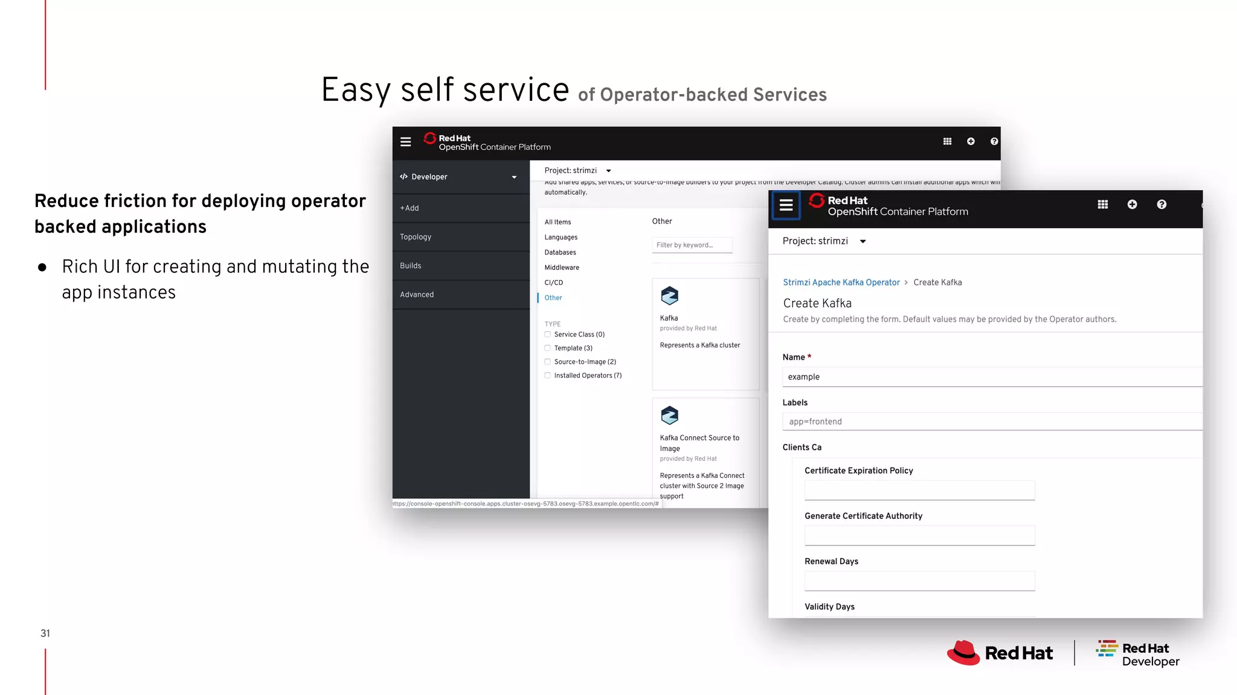Open Builds in sidebar navigation
Viewport: 1237px width, 695px height.
(x=461, y=265)
